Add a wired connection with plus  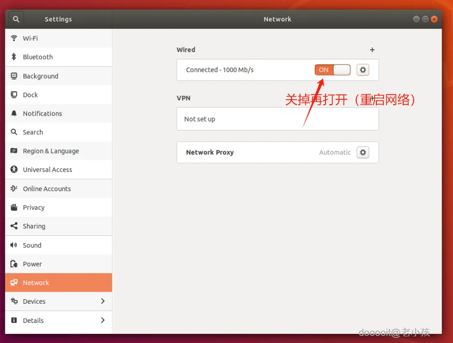click(x=372, y=50)
